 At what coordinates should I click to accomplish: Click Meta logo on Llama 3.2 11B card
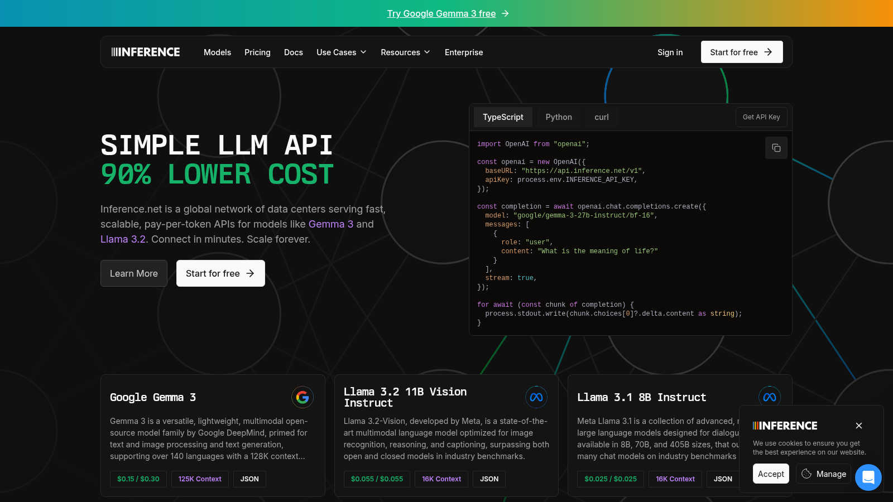[536, 397]
